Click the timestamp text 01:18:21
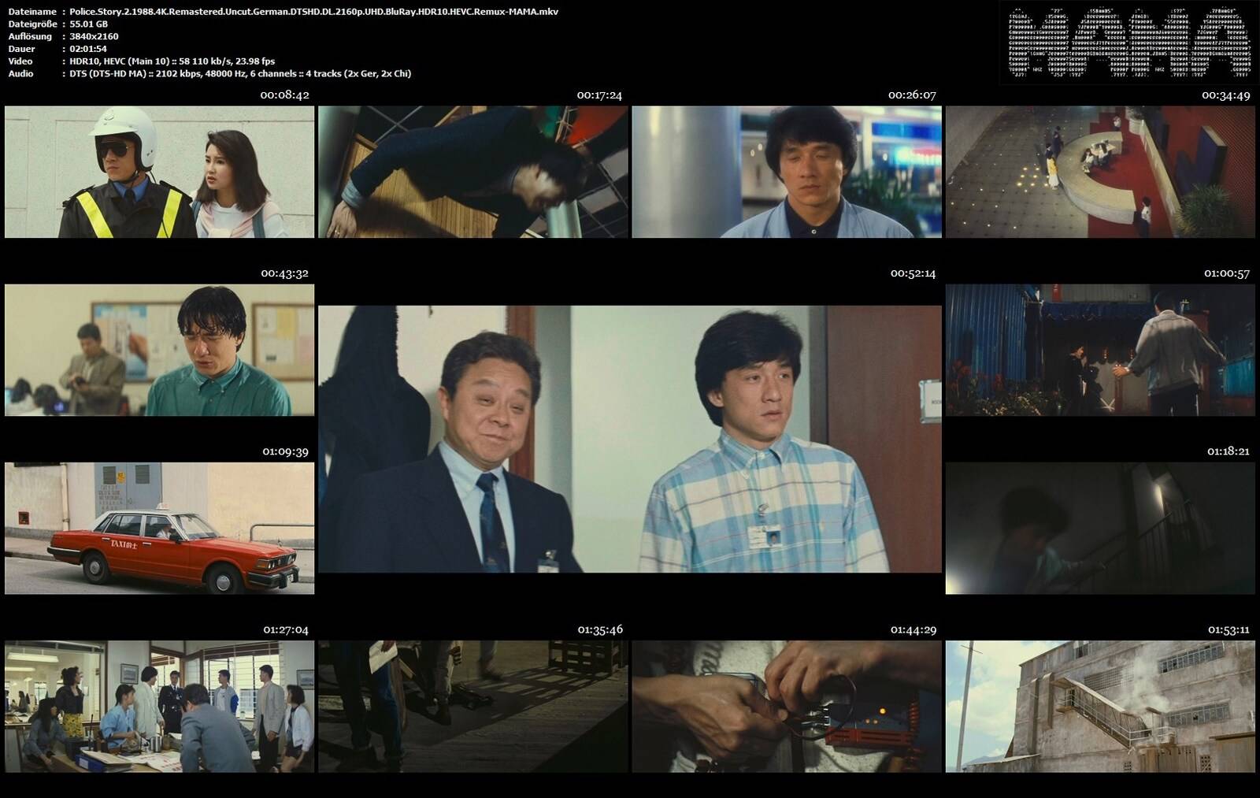The width and height of the screenshot is (1260, 798). tap(1228, 451)
